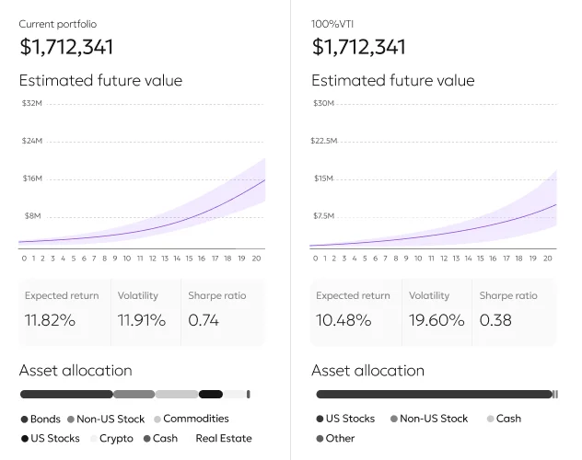Viewport: 582px width, 460px height.
Task: Click year 20 on current portfolio chart axis
Action: 255,259
